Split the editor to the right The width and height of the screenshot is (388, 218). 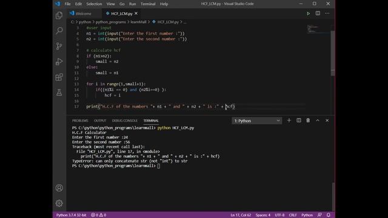pyautogui.click(x=318, y=13)
